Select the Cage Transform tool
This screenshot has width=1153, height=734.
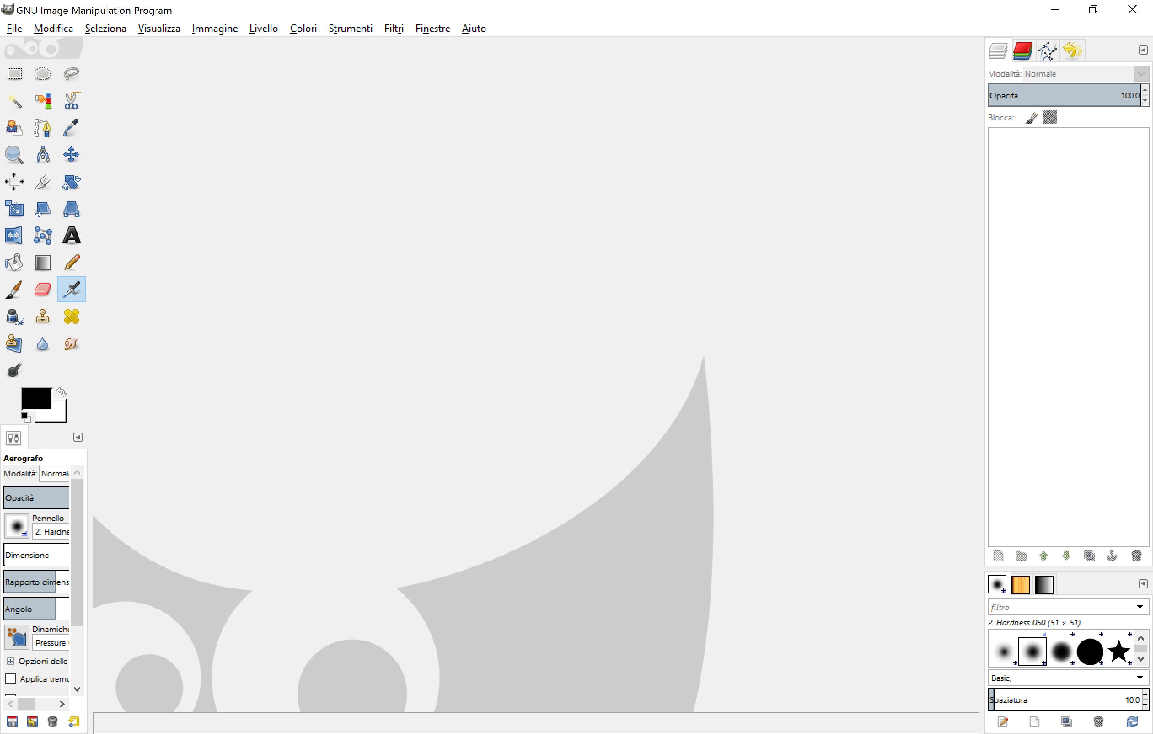pyautogui.click(x=43, y=235)
